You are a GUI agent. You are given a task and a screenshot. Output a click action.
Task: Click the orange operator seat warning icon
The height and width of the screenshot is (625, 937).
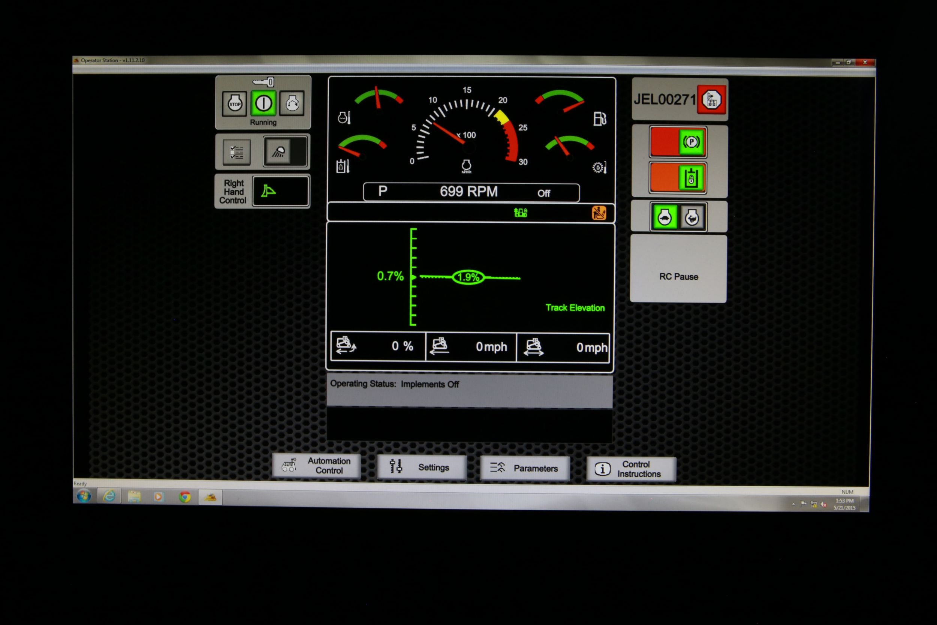[599, 213]
